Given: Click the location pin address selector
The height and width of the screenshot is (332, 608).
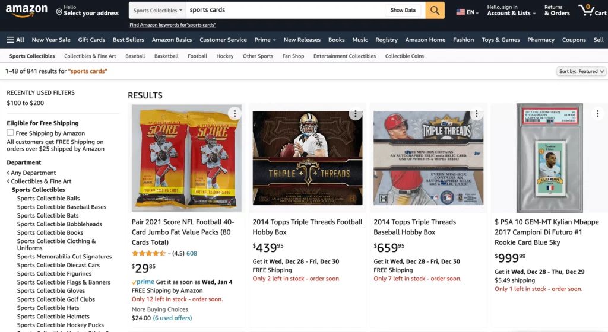Looking at the screenshot, I should 87,10.
